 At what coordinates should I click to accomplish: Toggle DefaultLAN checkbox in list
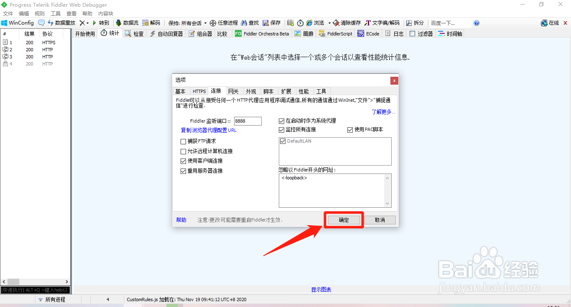pyautogui.click(x=283, y=141)
